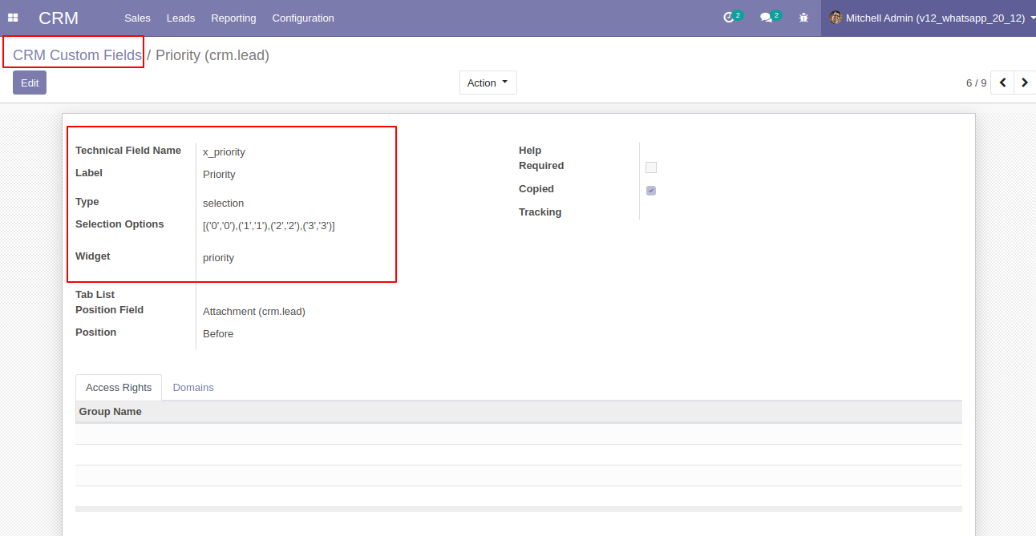
Task: Click the Label value Priority
Action: [219, 174]
